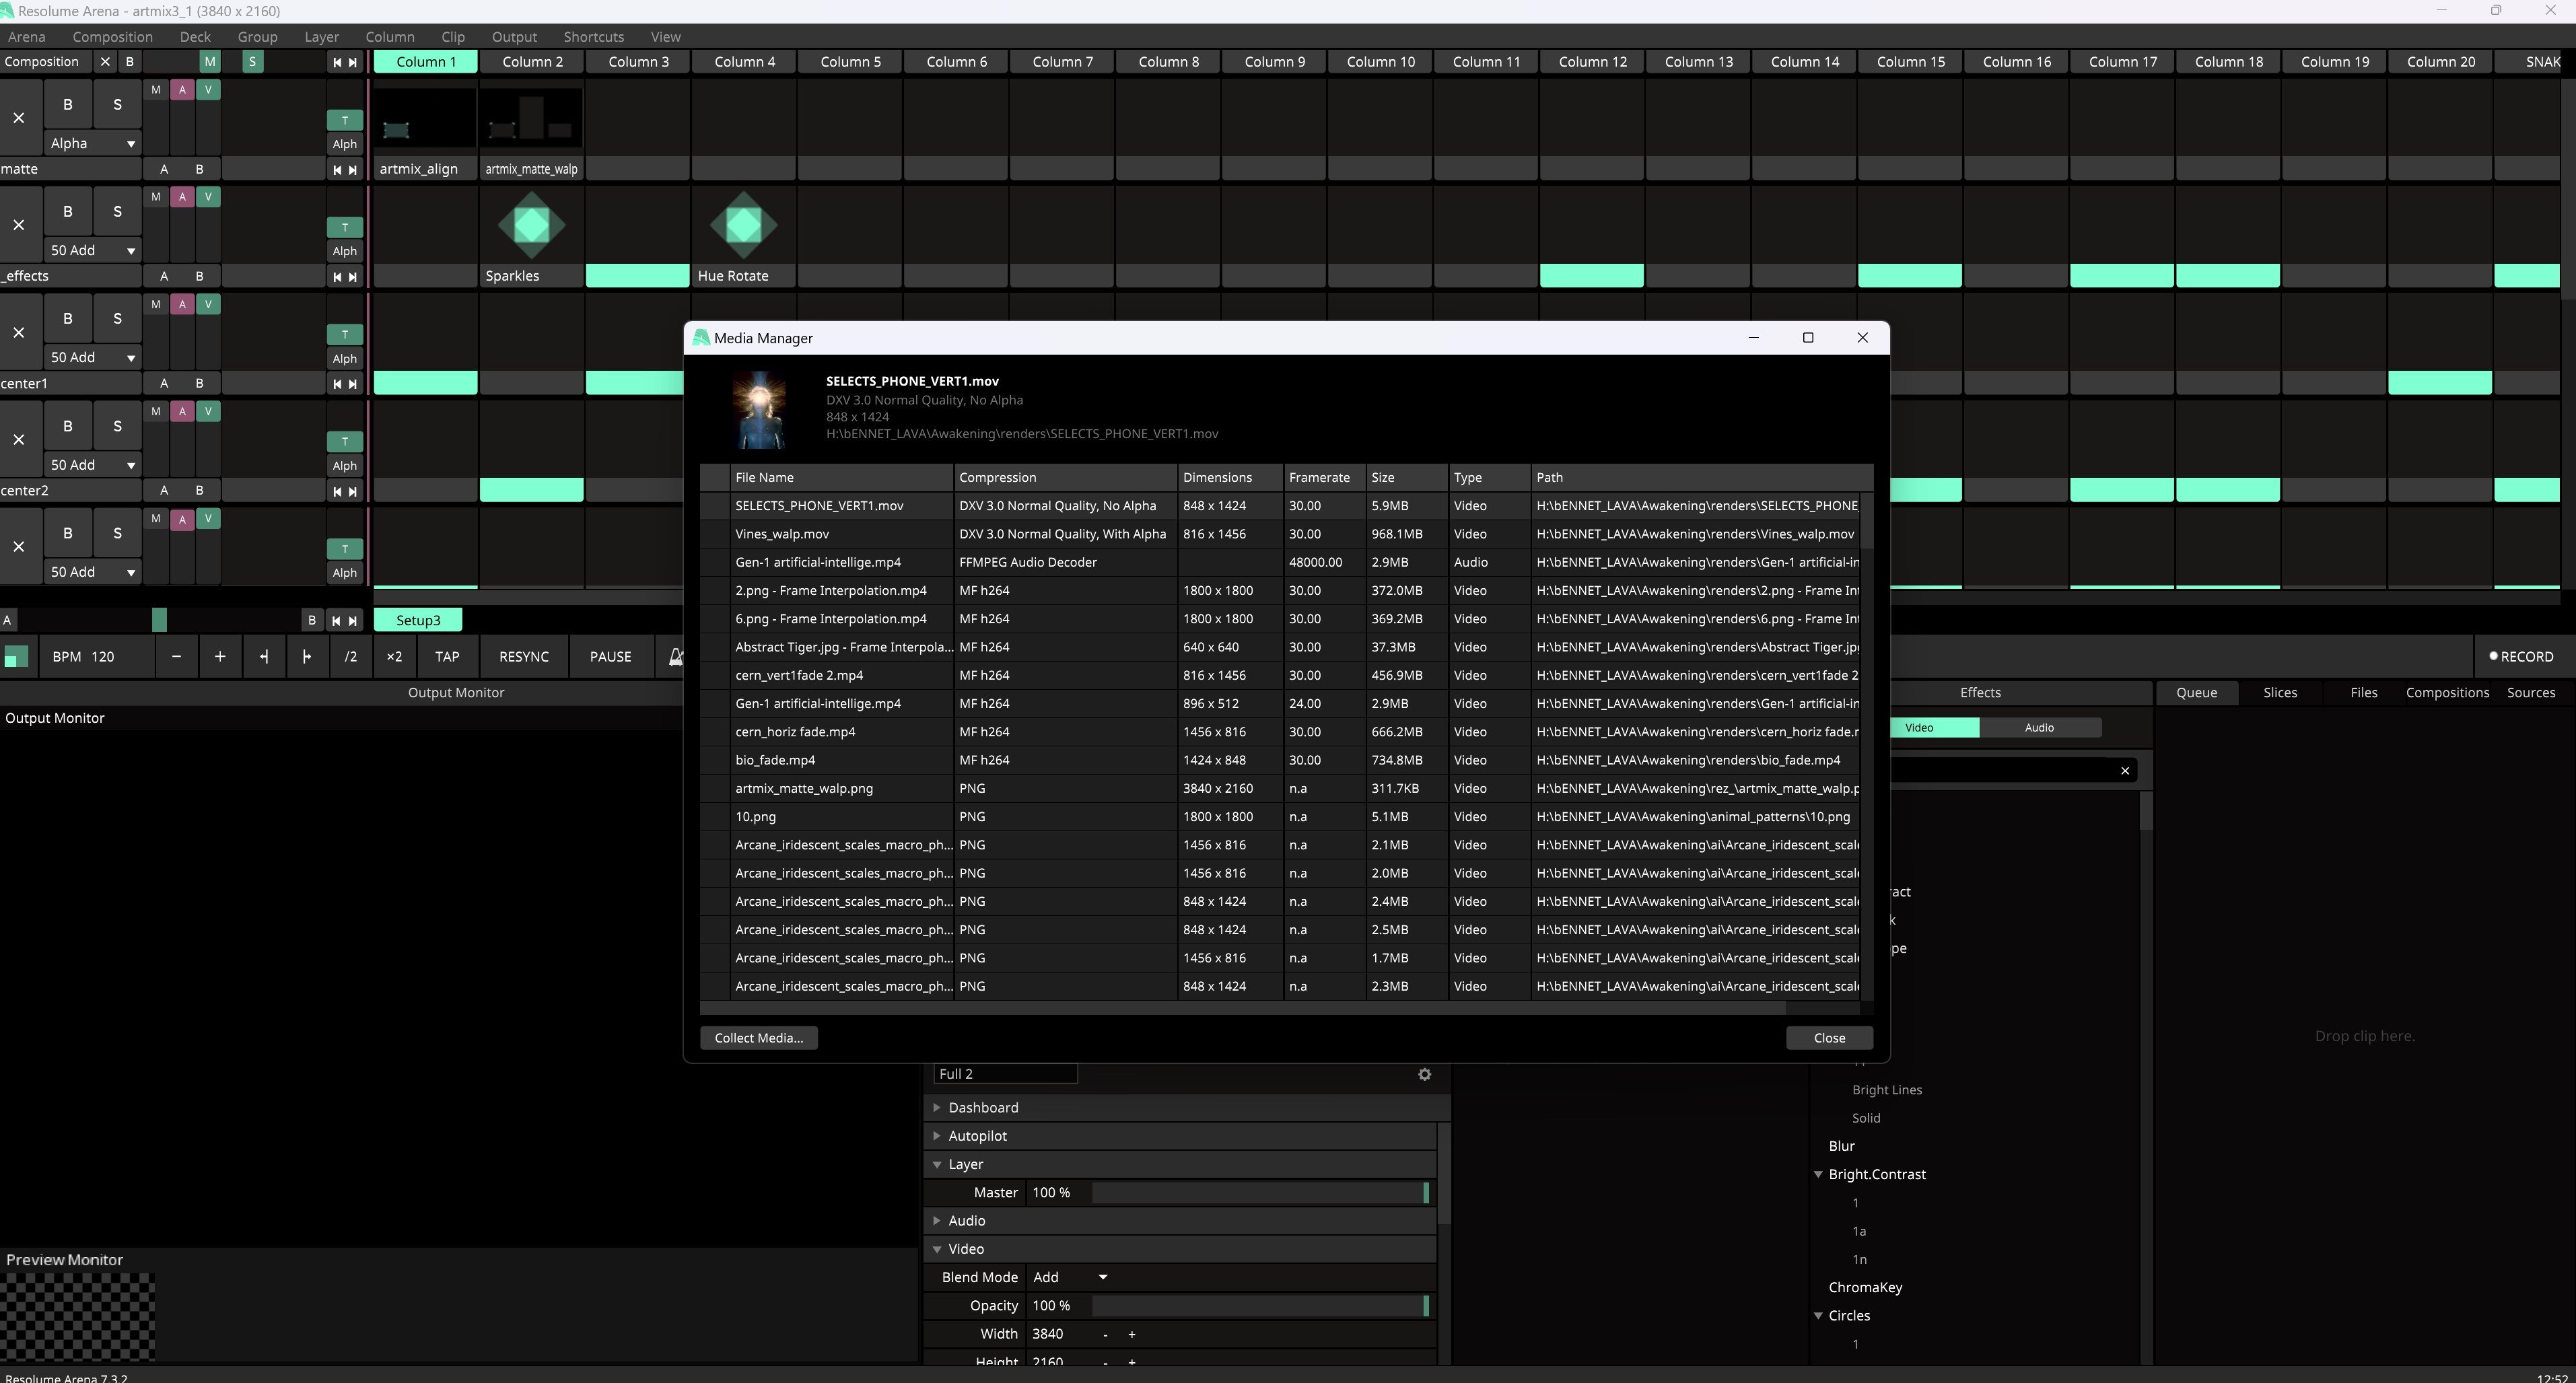
Task: Open layer settings gear next to Full 2
Action: [x=1424, y=1074]
